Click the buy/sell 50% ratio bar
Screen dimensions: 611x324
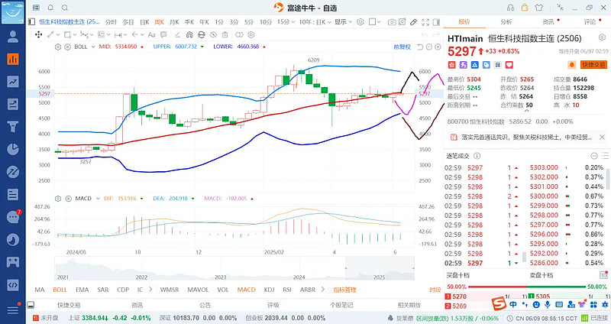[x=526, y=287]
